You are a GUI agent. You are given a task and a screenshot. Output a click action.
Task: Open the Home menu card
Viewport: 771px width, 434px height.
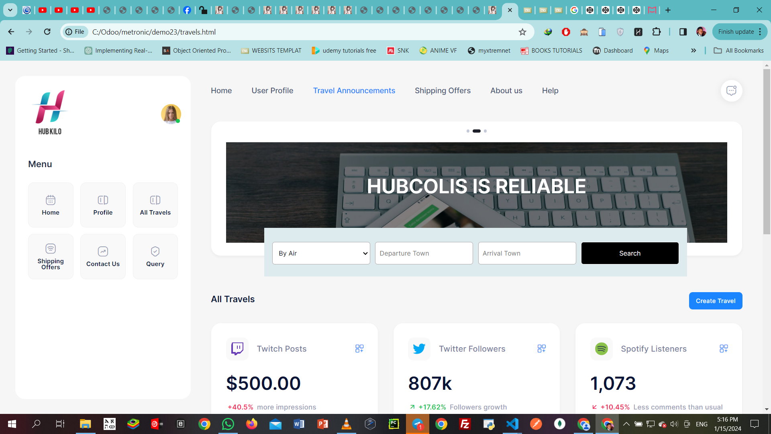[x=51, y=205]
